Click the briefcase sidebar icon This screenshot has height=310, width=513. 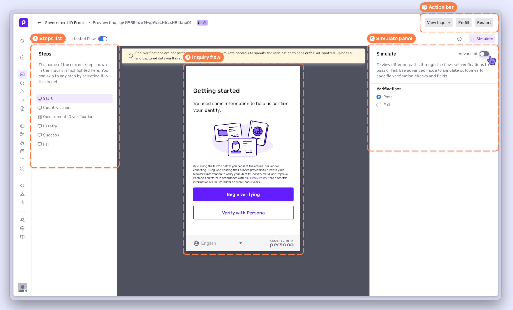pyautogui.click(x=22, y=126)
